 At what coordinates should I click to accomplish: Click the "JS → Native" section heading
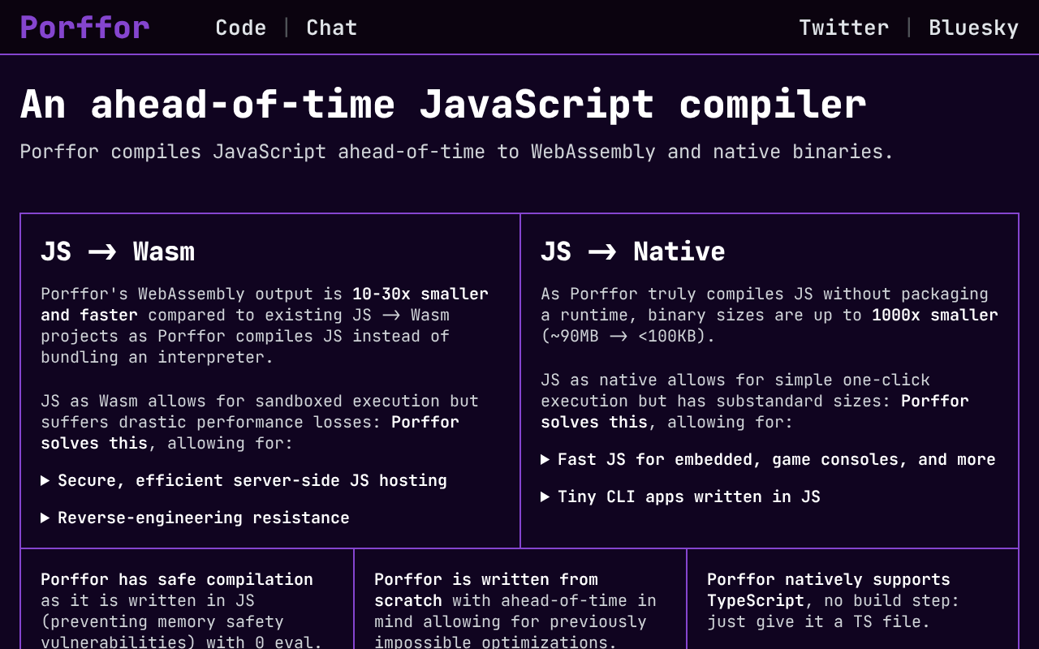(x=633, y=251)
